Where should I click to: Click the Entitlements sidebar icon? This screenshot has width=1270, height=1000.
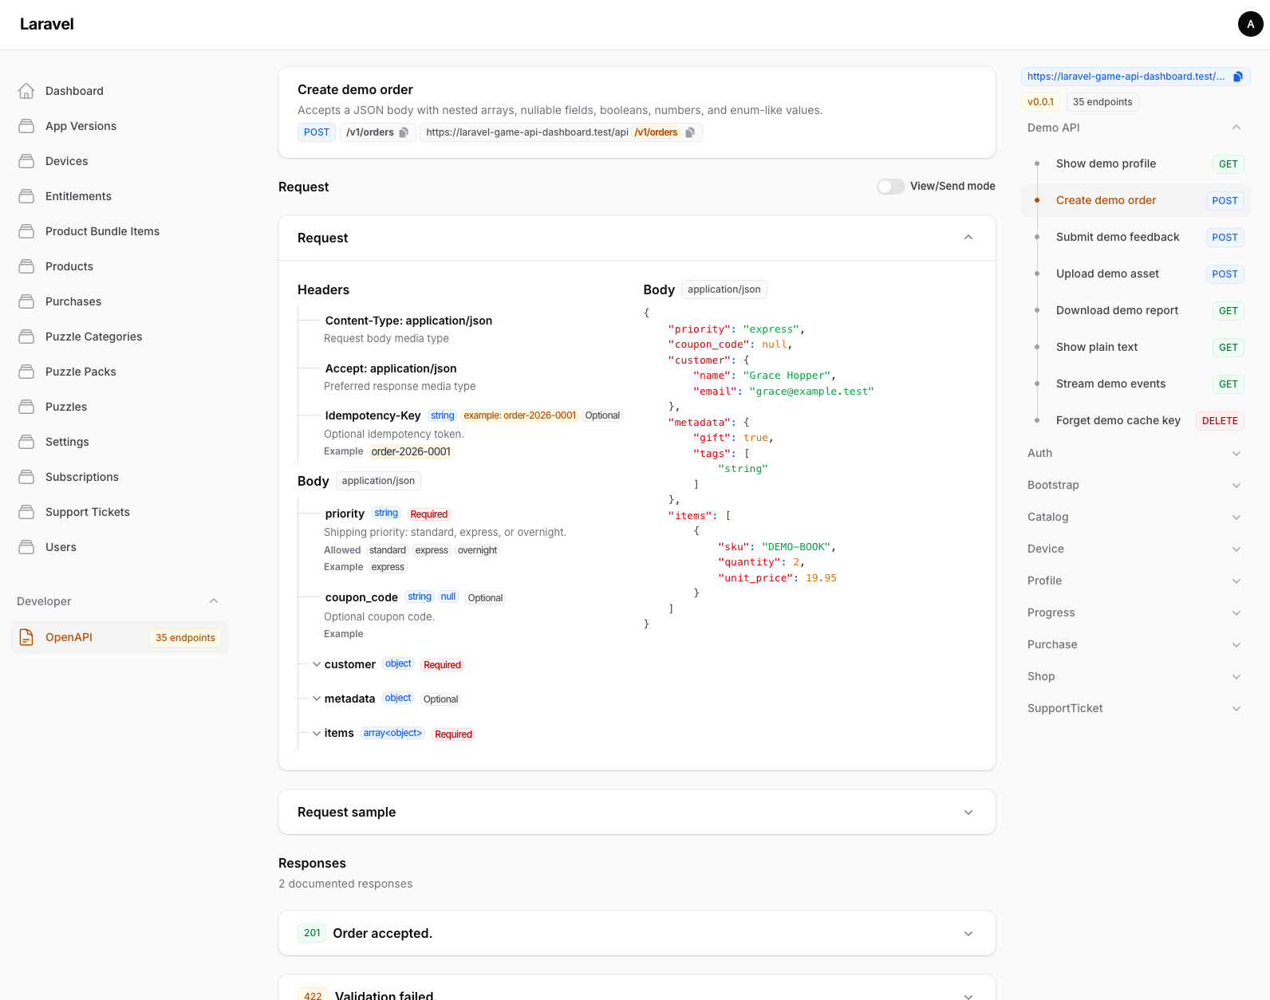click(26, 196)
